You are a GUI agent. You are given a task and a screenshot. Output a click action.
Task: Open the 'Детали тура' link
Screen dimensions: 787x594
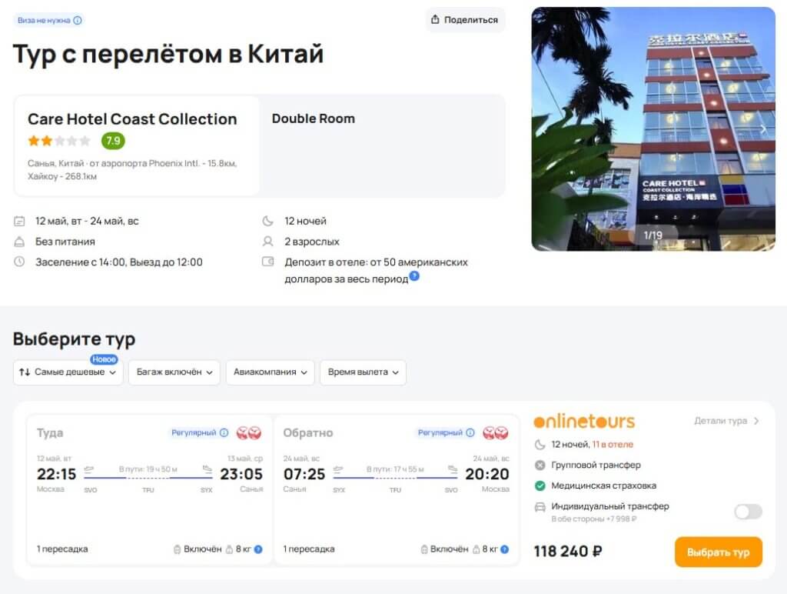pos(727,421)
